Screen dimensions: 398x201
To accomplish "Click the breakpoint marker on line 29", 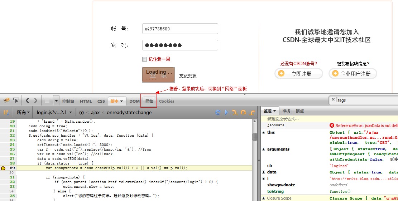I will 3,168.
